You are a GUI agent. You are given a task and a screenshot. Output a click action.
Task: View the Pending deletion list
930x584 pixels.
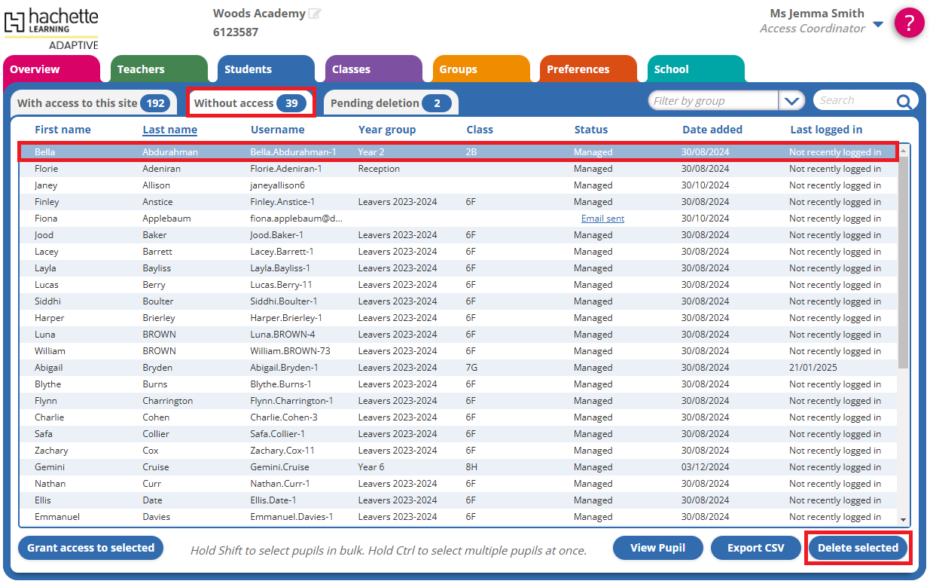pyautogui.click(x=391, y=102)
